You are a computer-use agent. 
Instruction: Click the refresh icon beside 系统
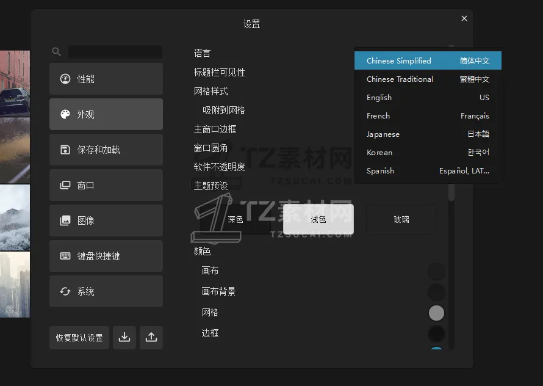click(65, 291)
